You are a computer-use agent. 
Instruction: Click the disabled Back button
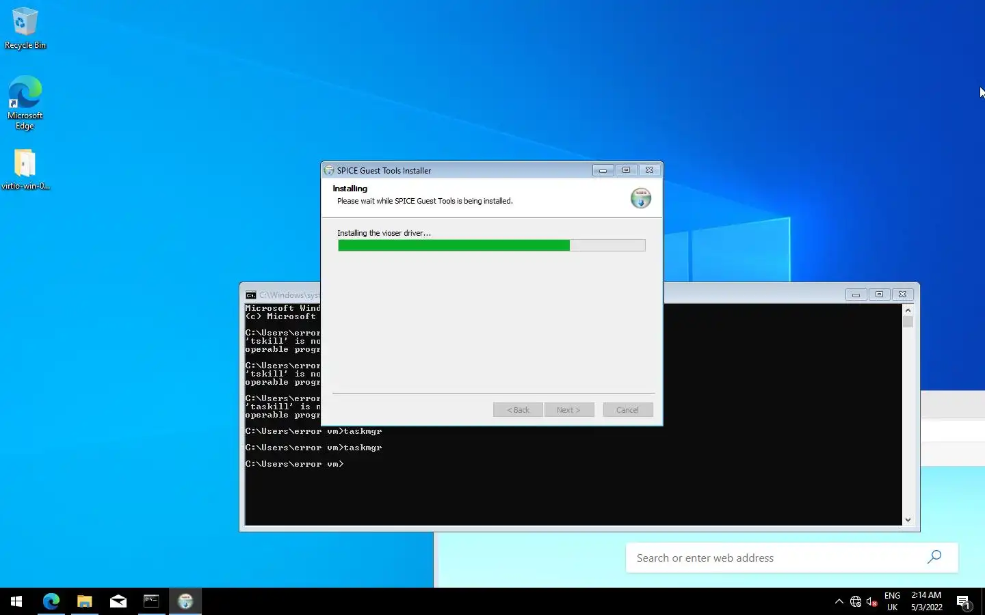point(518,410)
